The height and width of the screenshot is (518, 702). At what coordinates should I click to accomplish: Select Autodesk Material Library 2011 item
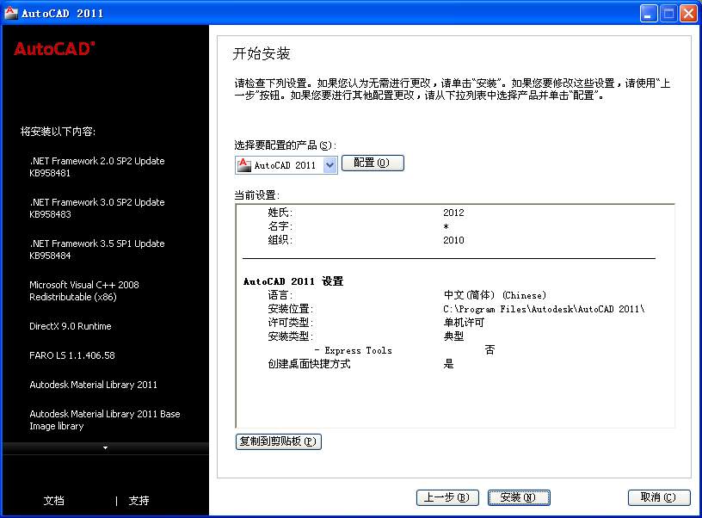[93, 384]
